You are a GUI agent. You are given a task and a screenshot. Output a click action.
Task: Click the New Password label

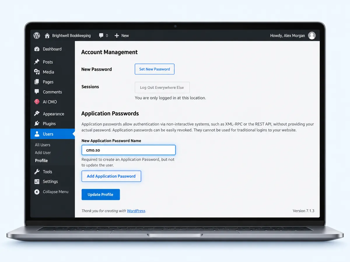click(97, 69)
